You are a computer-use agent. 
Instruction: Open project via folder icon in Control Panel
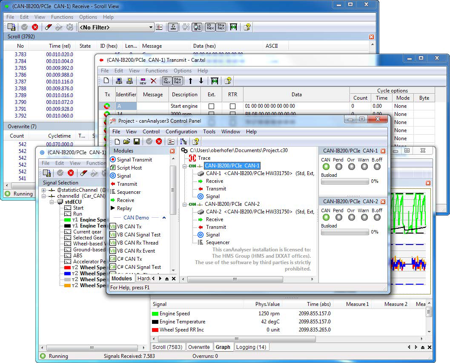(x=126, y=141)
